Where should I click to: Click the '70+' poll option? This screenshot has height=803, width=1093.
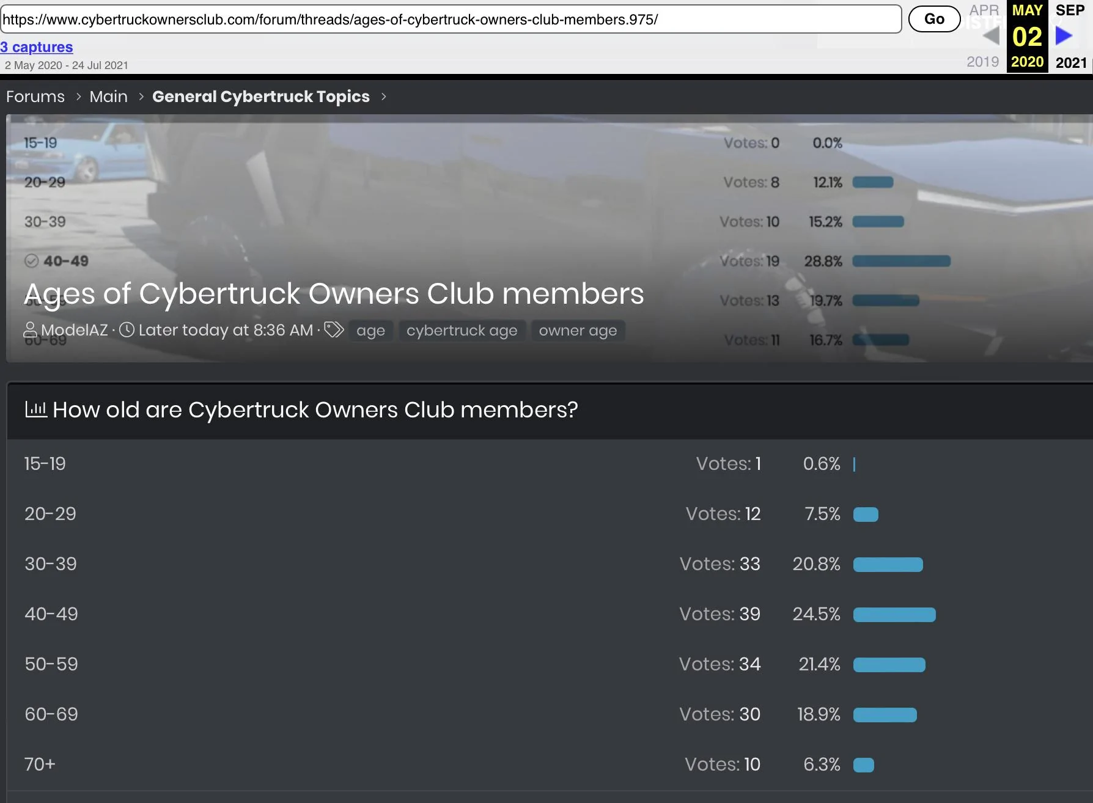coord(40,765)
